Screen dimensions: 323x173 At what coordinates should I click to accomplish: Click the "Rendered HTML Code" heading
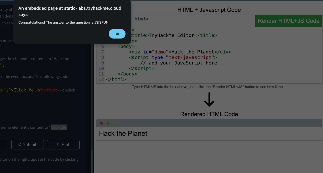click(x=209, y=114)
